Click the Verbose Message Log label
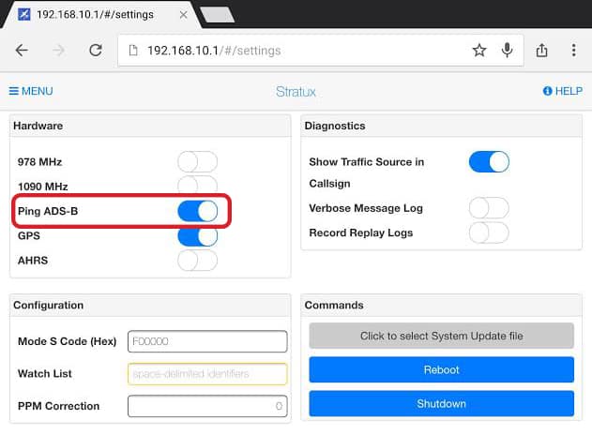Screen dimensions: 592x435 point(366,208)
